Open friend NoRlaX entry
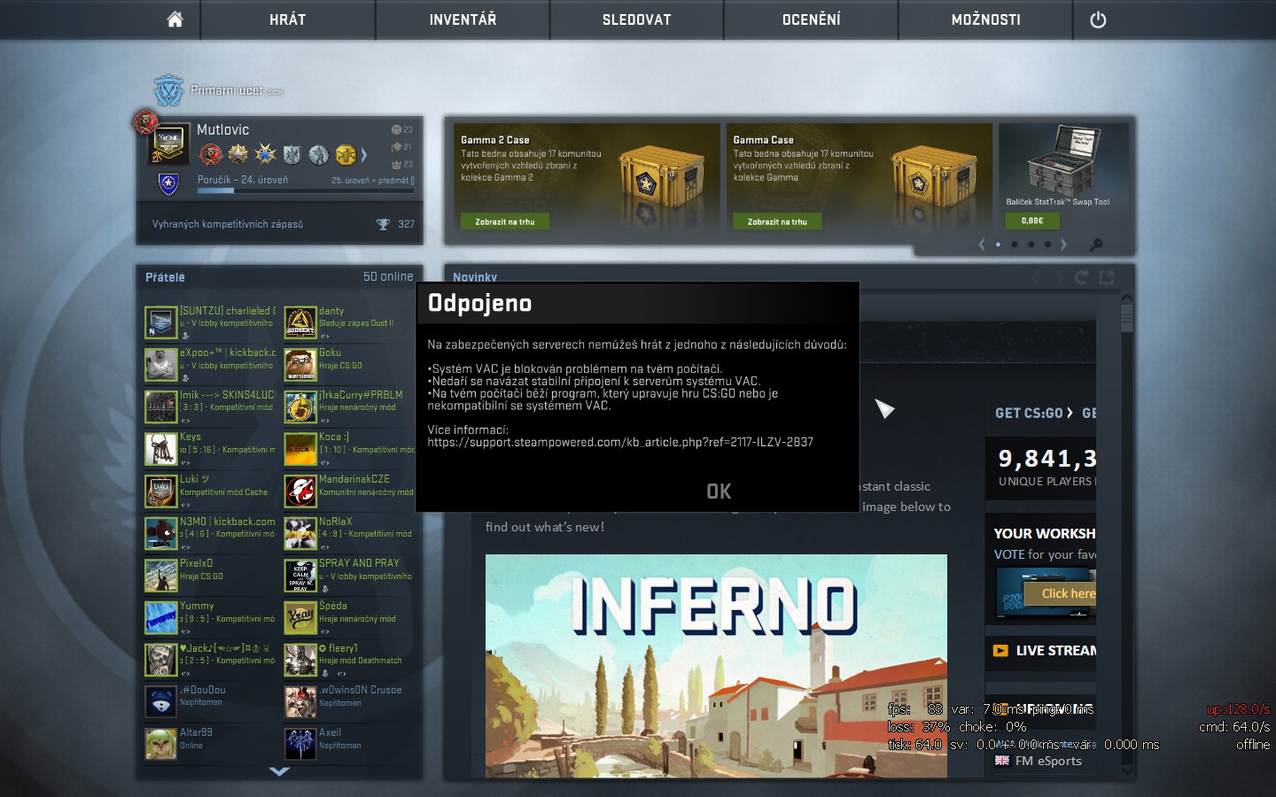The height and width of the screenshot is (797, 1276). [350, 533]
